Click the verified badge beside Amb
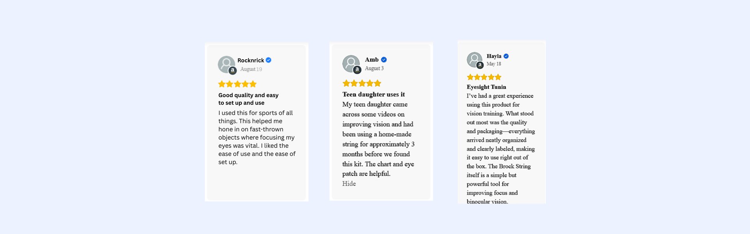This screenshot has height=234, width=750. coord(384,60)
